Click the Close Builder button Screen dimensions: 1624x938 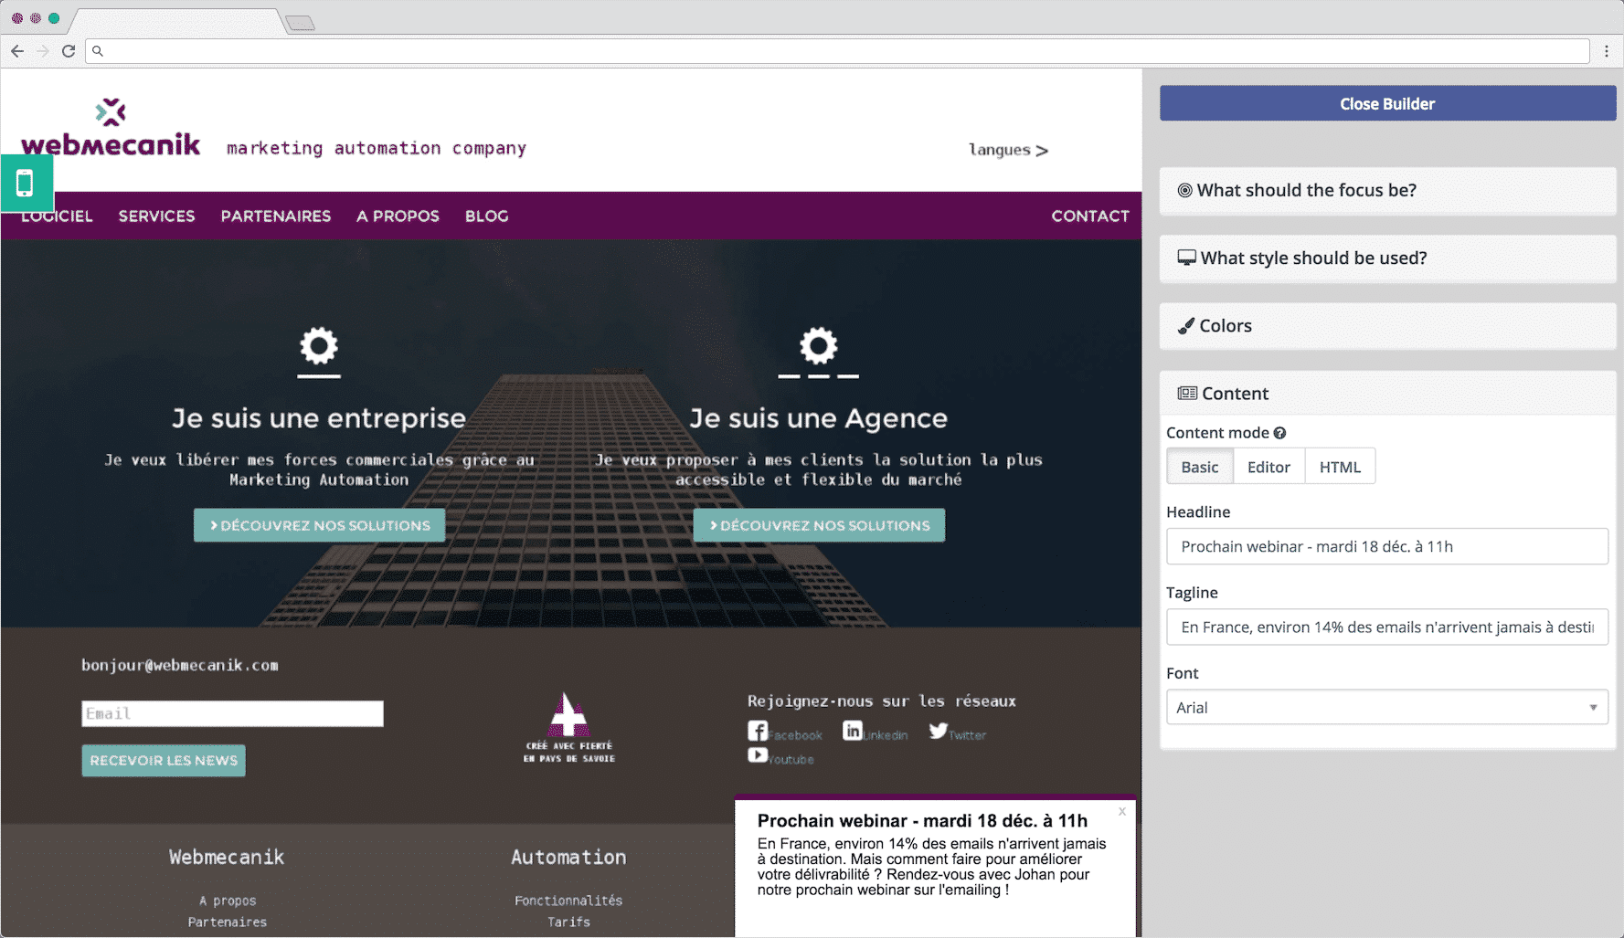point(1386,104)
